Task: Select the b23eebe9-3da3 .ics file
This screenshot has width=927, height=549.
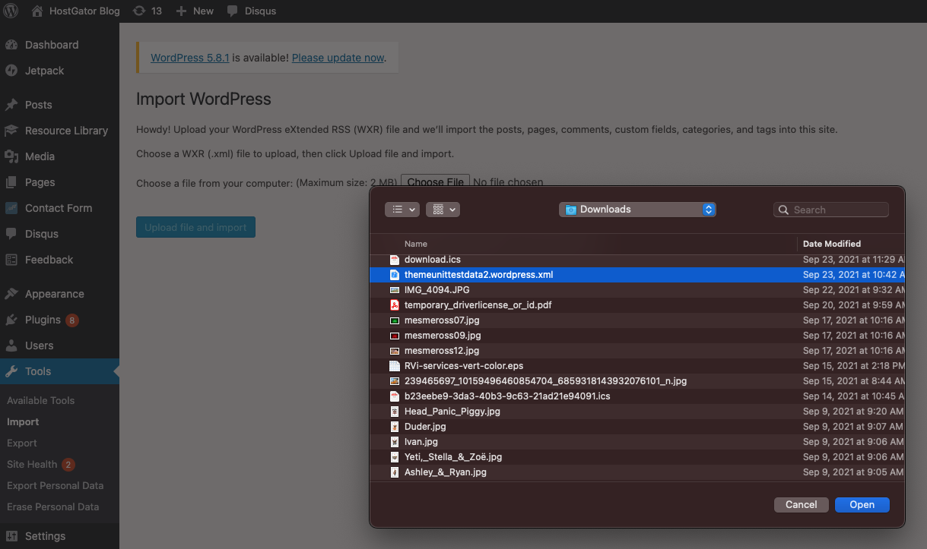Action: (637, 396)
